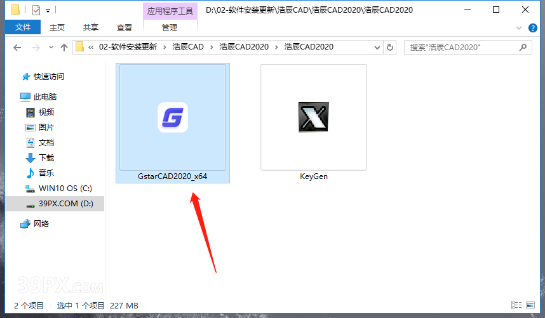Show hidden breadcrumb folders with «
Viewport: 545px width, 318px height.
[x=91, y=47]
